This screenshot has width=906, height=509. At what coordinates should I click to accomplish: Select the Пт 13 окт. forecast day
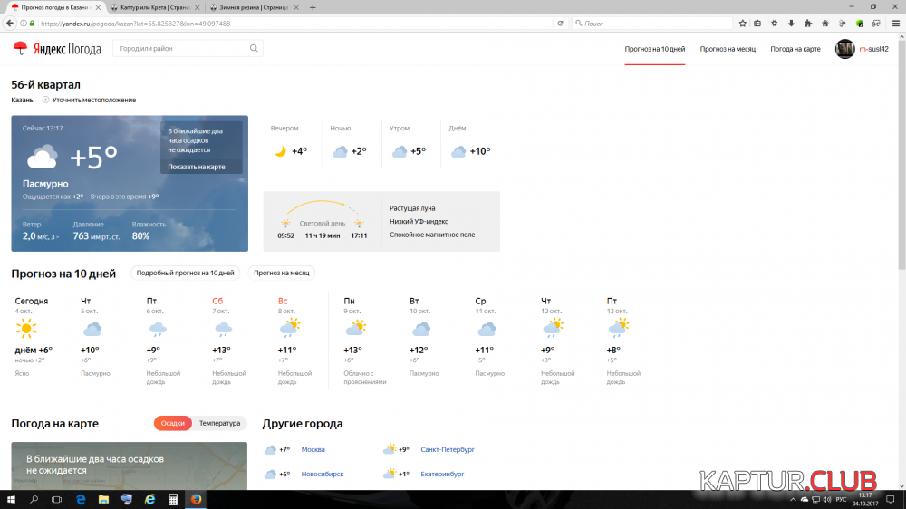[x=626, y=341]
